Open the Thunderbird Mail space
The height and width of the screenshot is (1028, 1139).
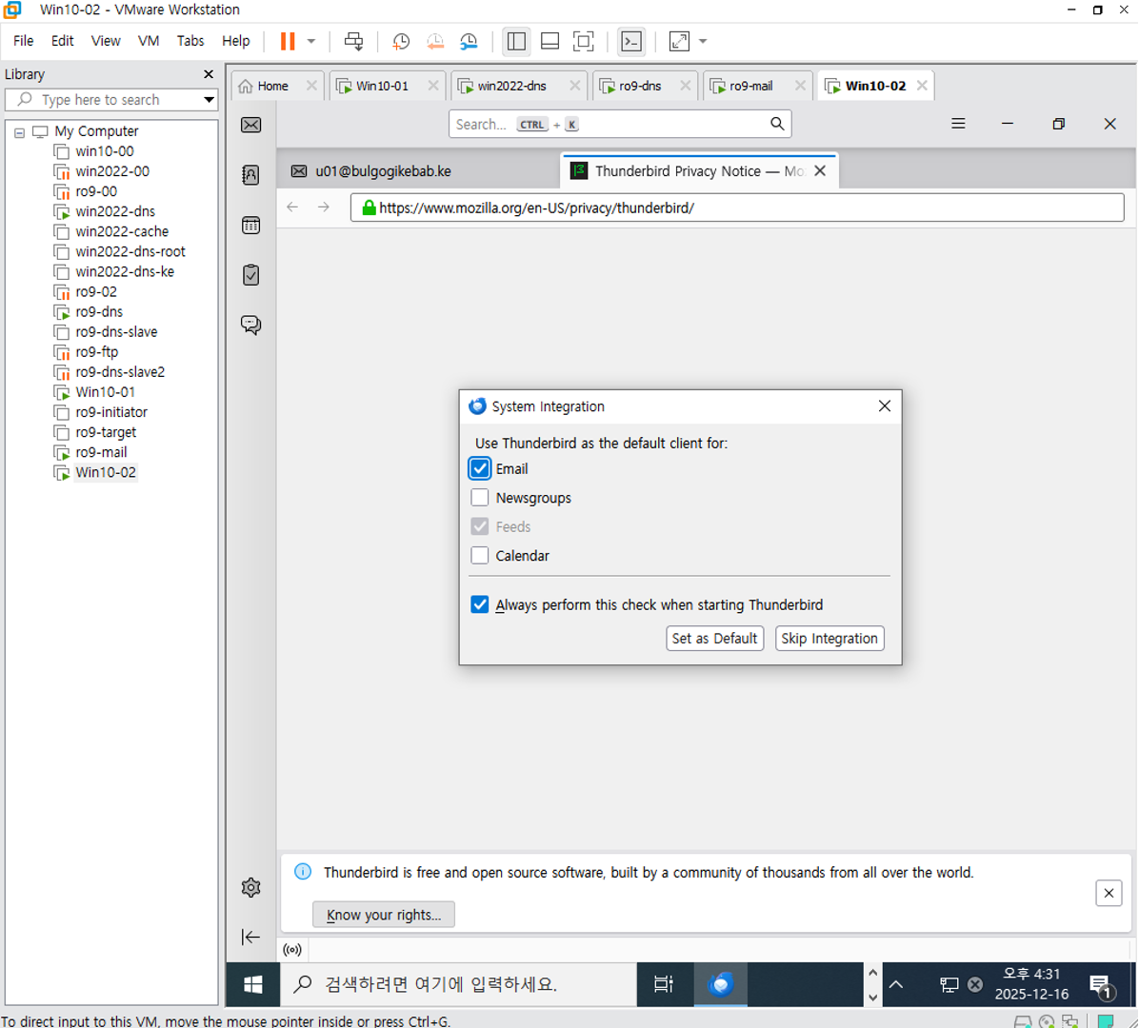point(250,125)
